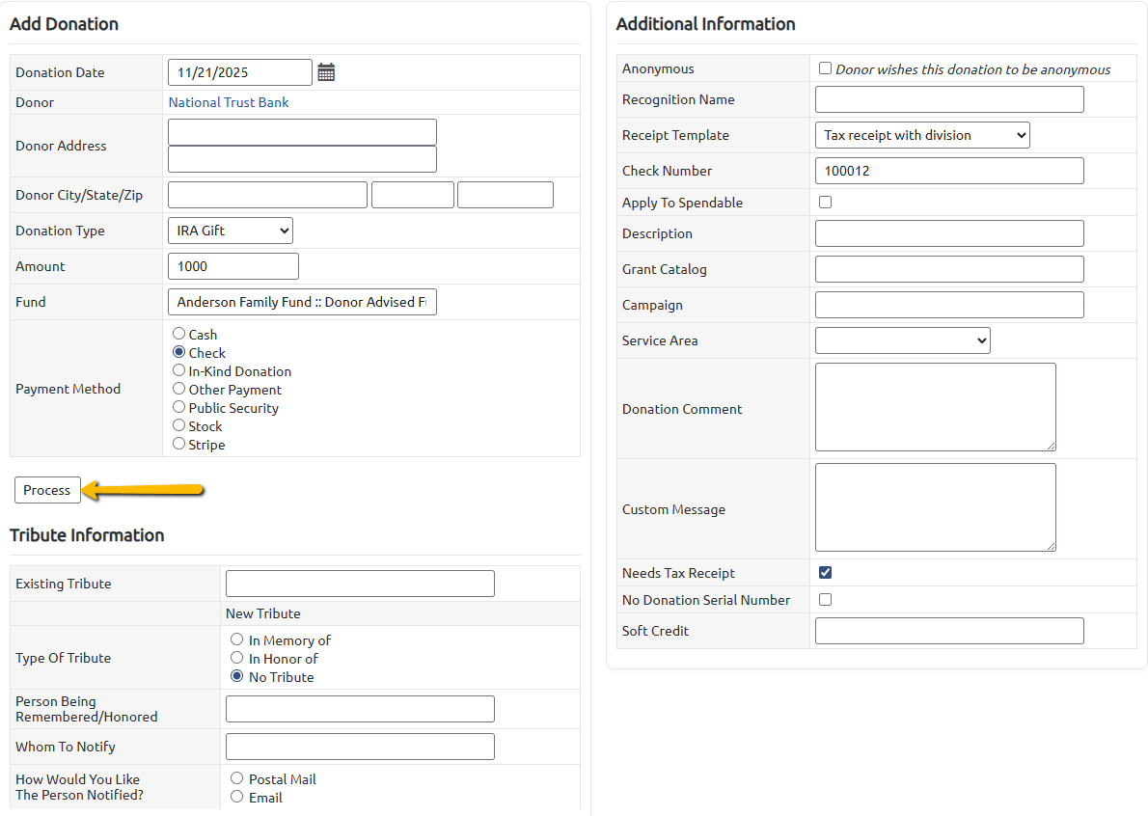
Task: Click the Soft Credit field
Action: (949, 631)
